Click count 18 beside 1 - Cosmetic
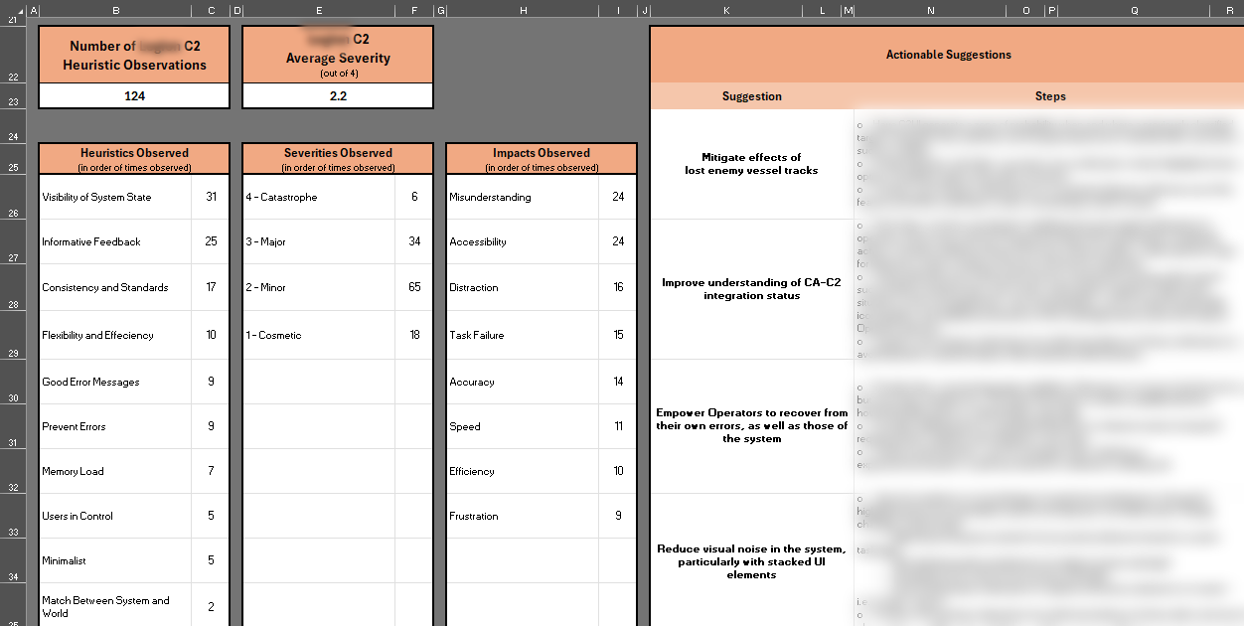 (x=414, y=335)
